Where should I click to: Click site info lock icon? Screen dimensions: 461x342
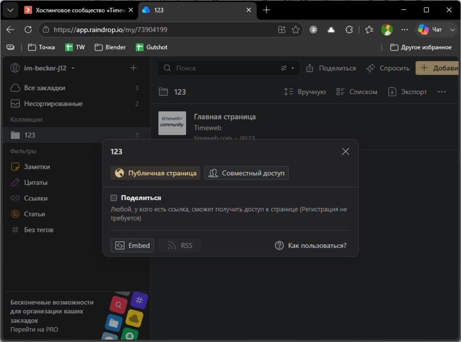[x=46, y=30]
